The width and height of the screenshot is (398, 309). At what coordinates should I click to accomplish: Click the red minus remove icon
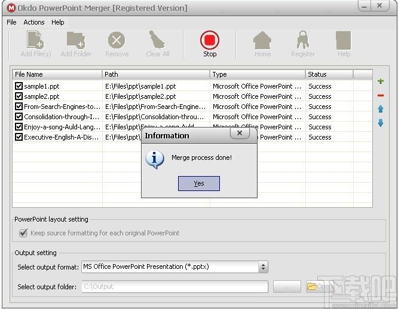[x=381, y=95]
